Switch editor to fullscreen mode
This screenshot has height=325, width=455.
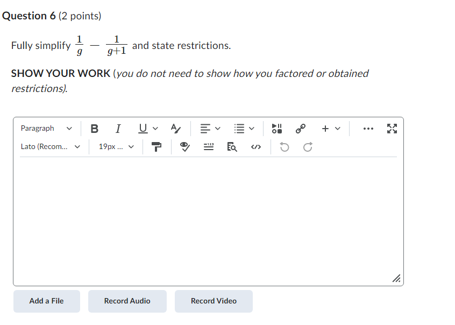[392, 129]
